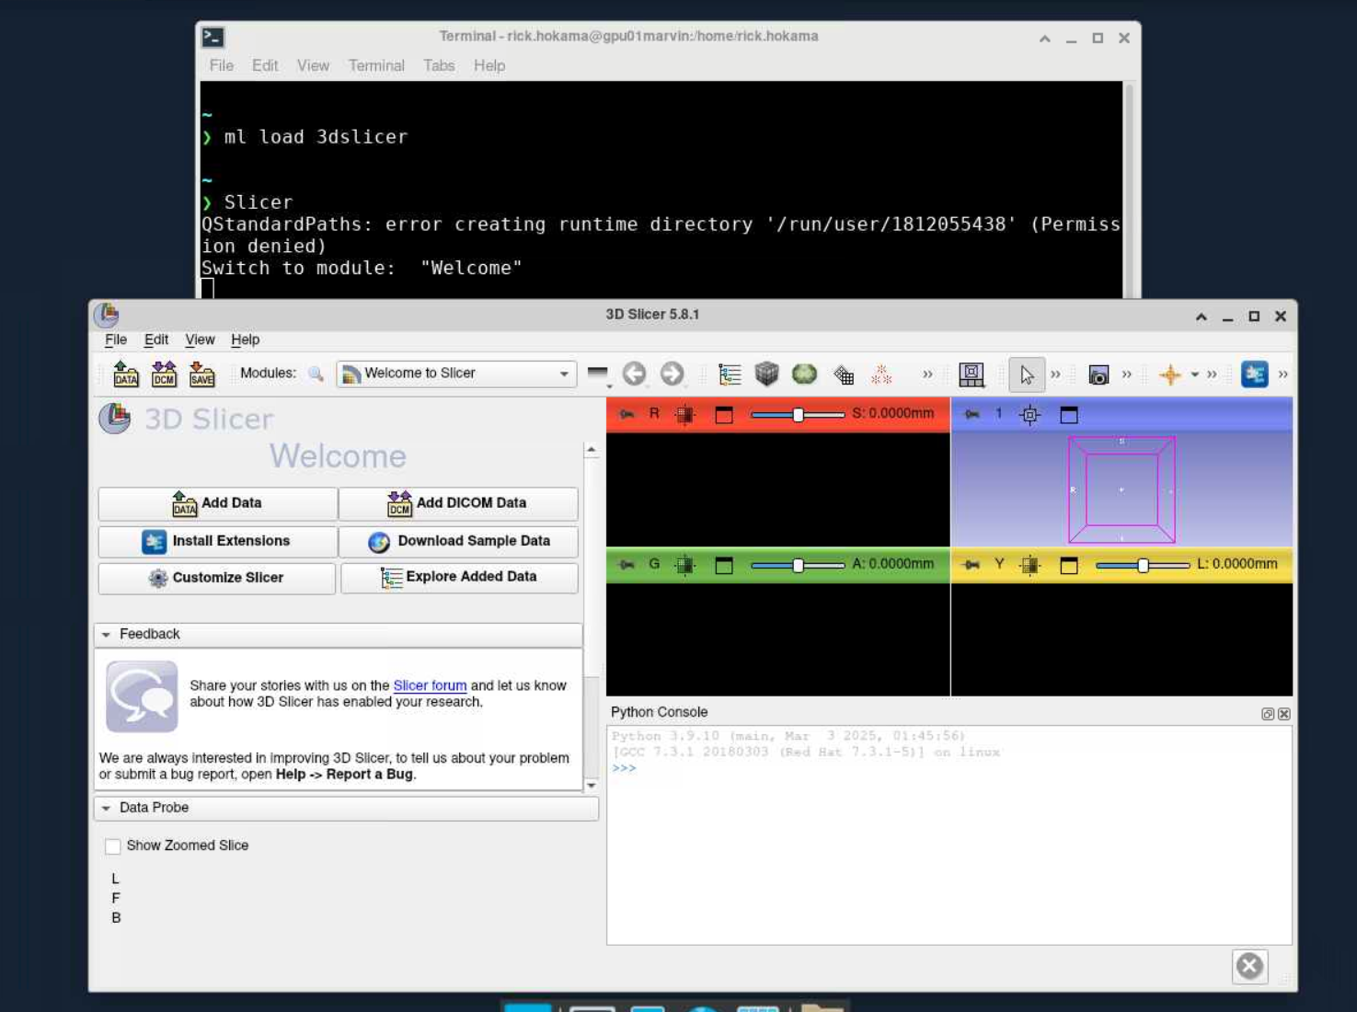1357x1012 pixels.
Task: Click the red slice offset slider
Action: point(799,415)
